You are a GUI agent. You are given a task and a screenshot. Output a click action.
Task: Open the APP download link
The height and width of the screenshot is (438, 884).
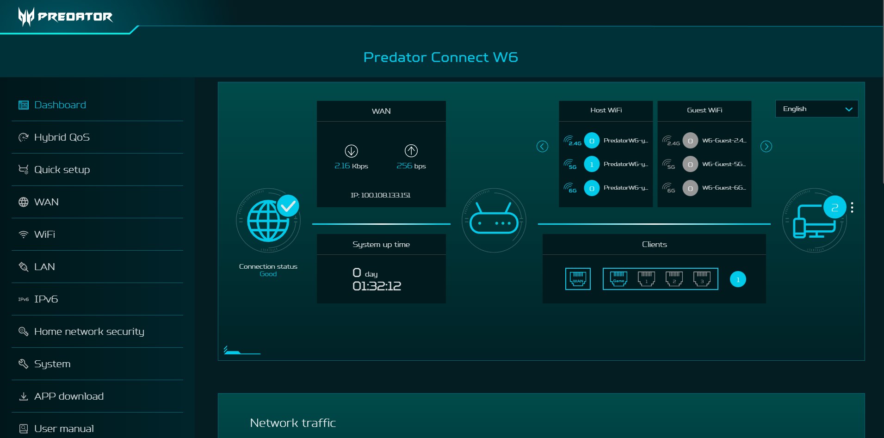(68, 396)
